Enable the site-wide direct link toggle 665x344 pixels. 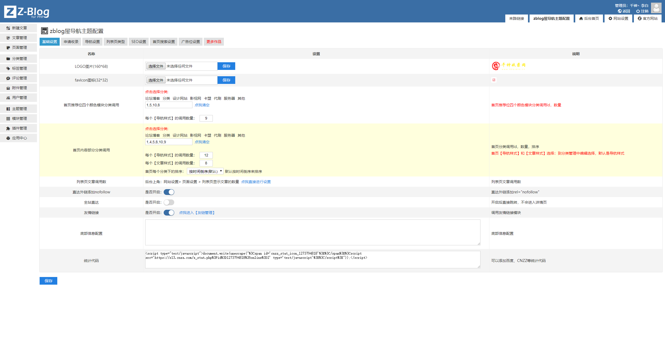(169, 202)
